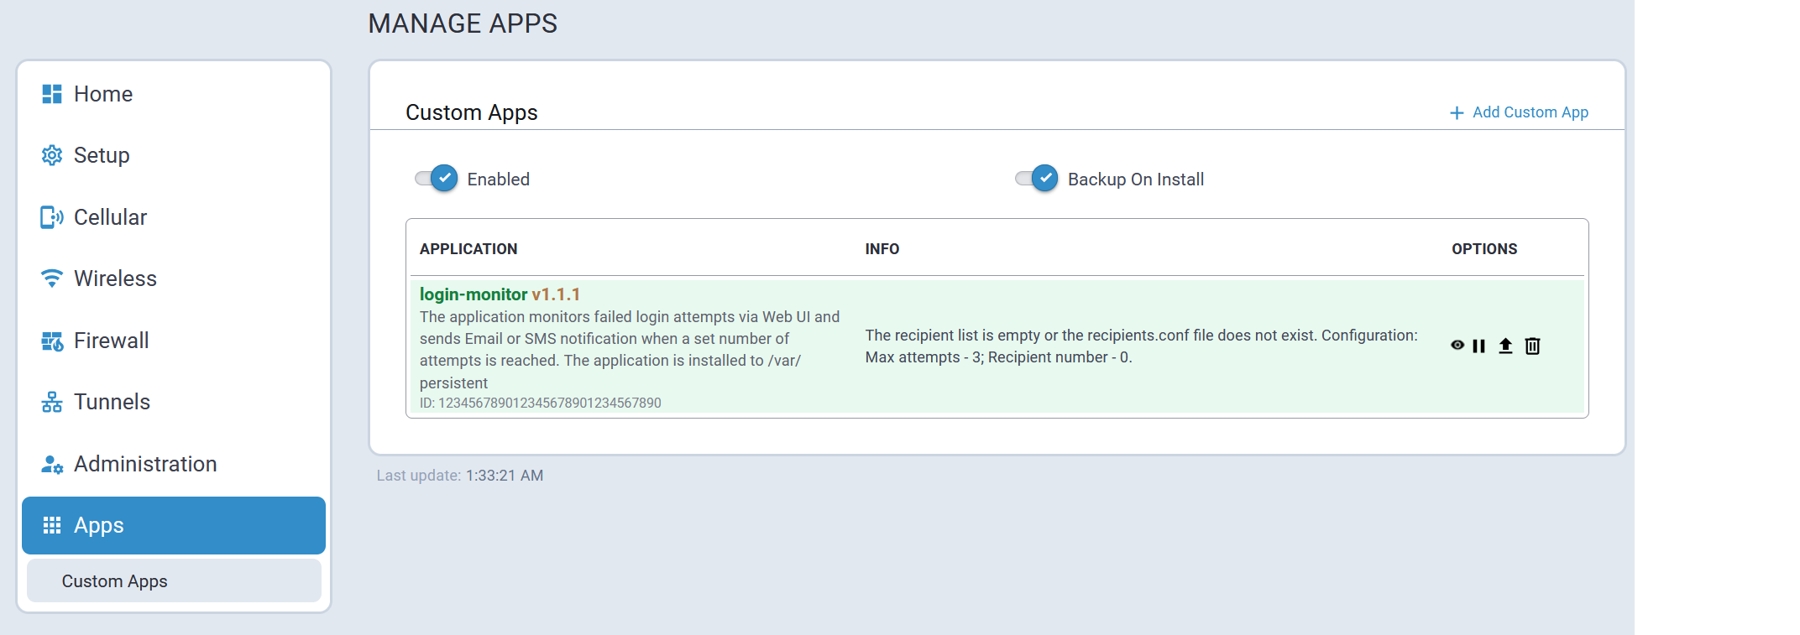Click the Setup gear icon
The height and width of the screenshot is (635, 1800).
pos(52,155)
